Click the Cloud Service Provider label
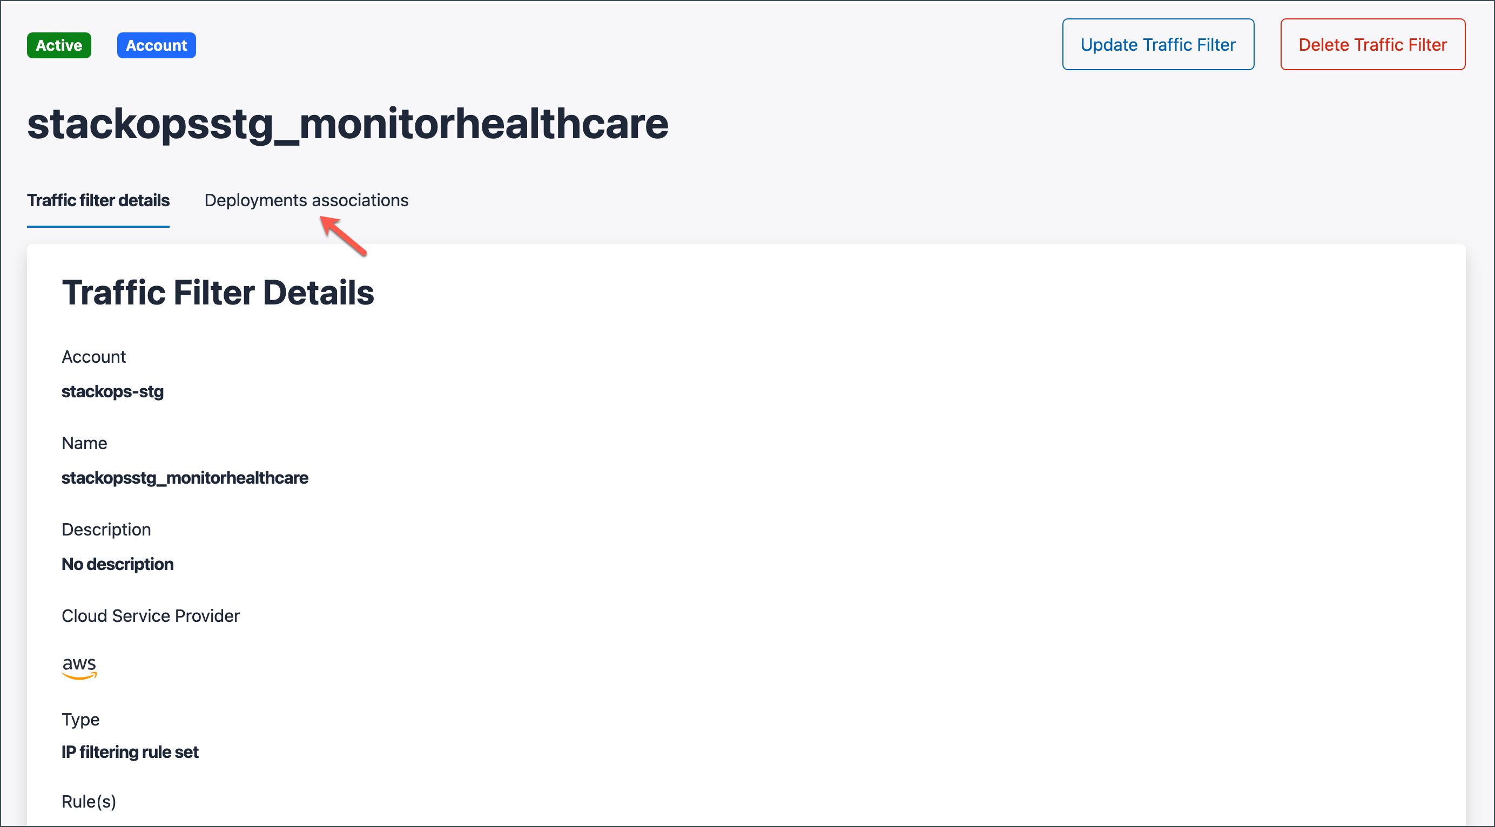The height and width of the screenshot is (827, 1495). click(150, 615)
